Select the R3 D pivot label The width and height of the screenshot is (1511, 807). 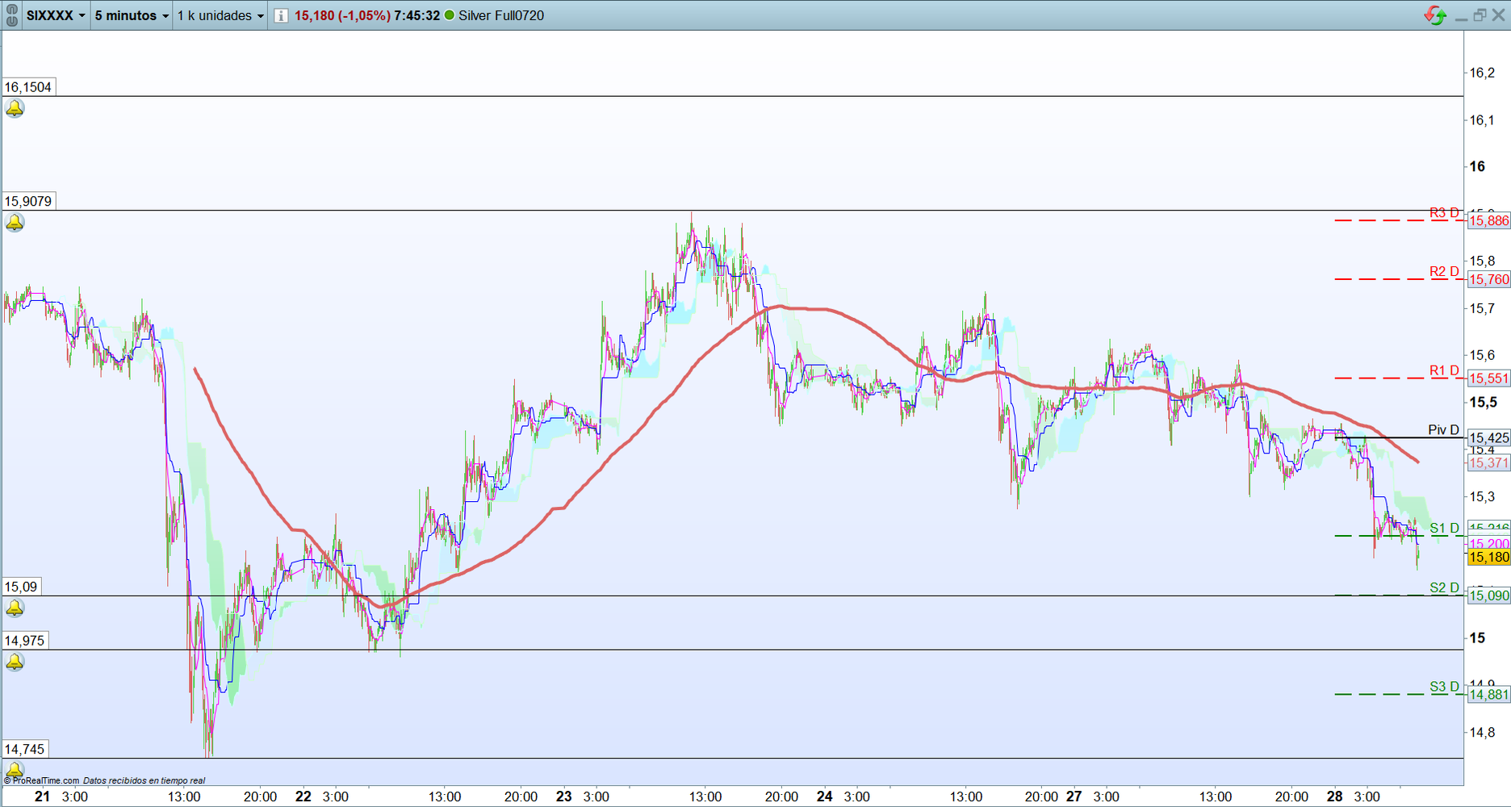1444,213
